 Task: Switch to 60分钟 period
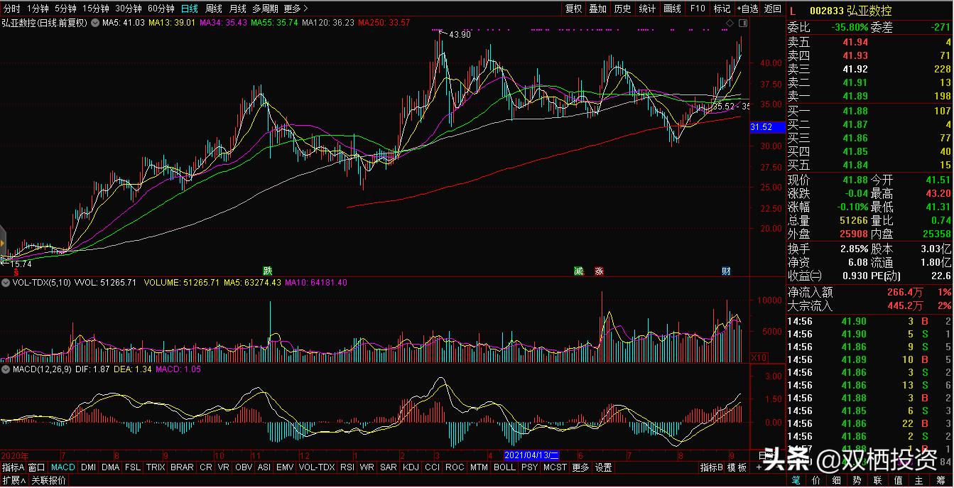tap(161, 9)
